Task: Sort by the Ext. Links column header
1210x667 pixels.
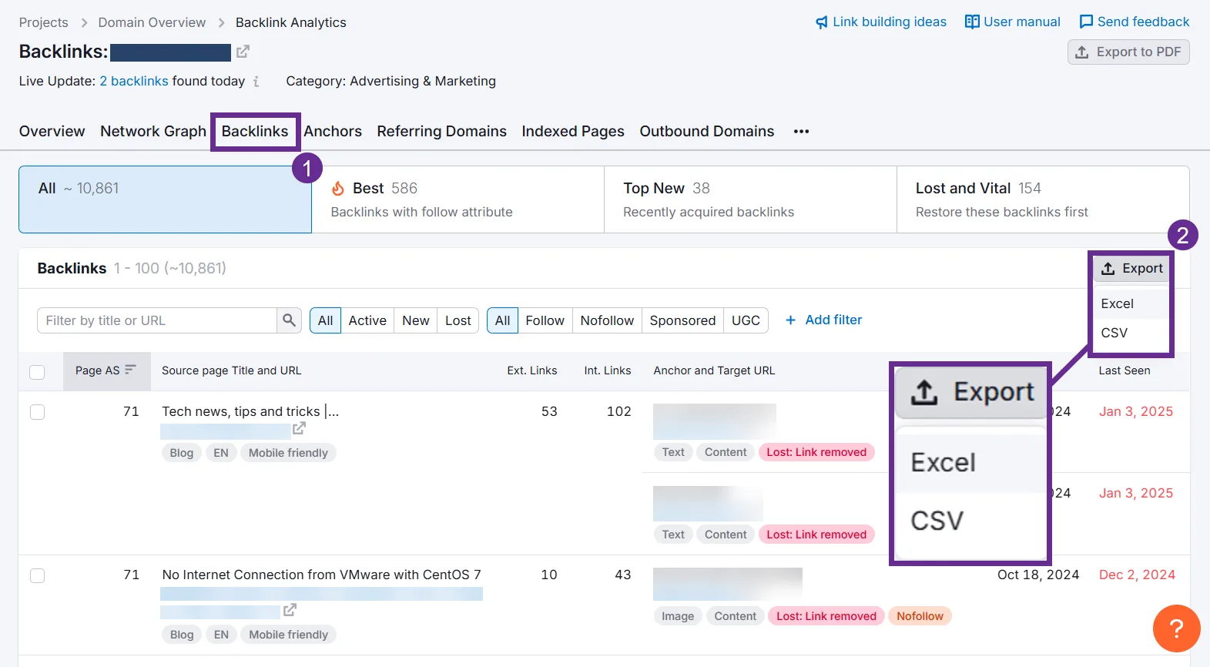Action: [x=532, y=370]
